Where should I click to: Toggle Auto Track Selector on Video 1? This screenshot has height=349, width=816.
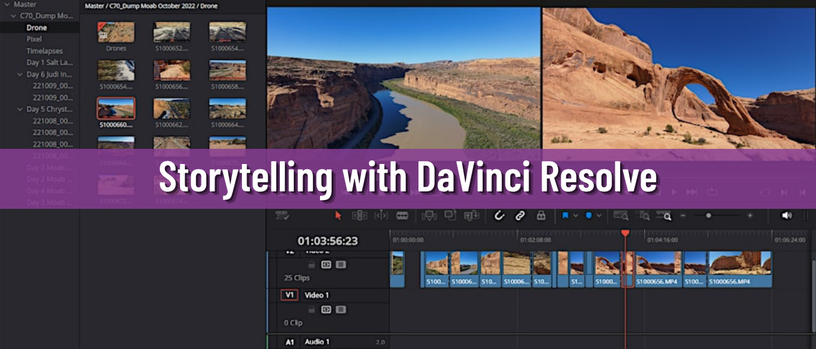tap(326, 309)
